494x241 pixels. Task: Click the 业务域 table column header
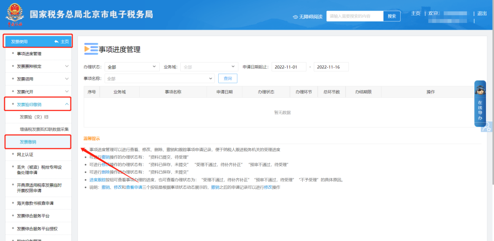point(120,92)
